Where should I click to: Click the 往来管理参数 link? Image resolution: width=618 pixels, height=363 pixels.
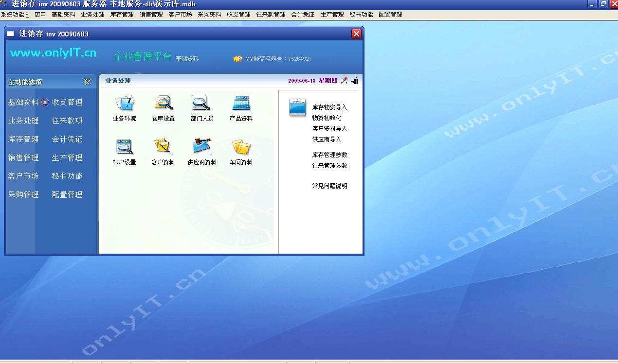(329, 166)
